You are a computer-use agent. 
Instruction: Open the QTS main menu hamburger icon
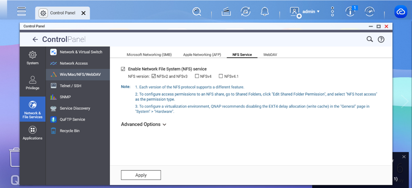pyautogui.click(x=22, y=11)
